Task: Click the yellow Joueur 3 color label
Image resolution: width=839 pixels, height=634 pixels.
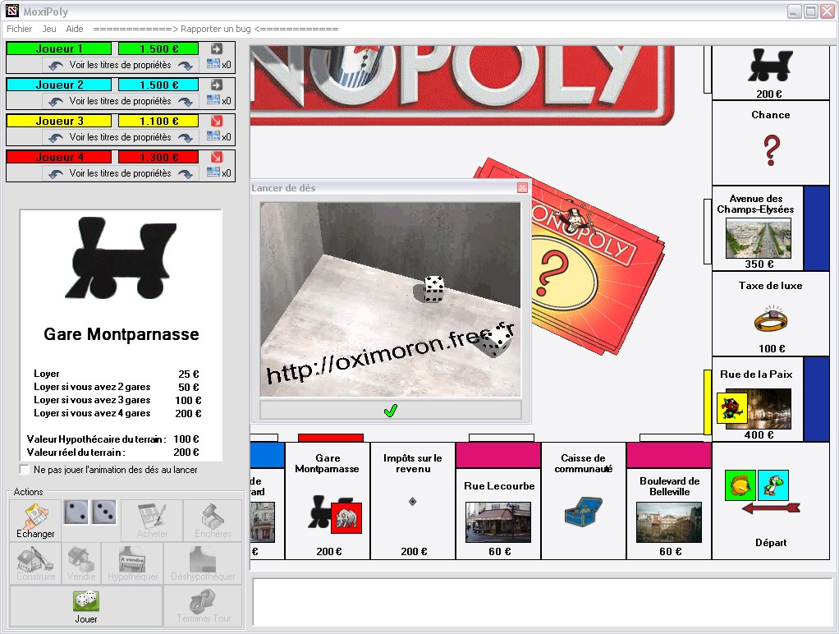Action: tap(59, 121)
